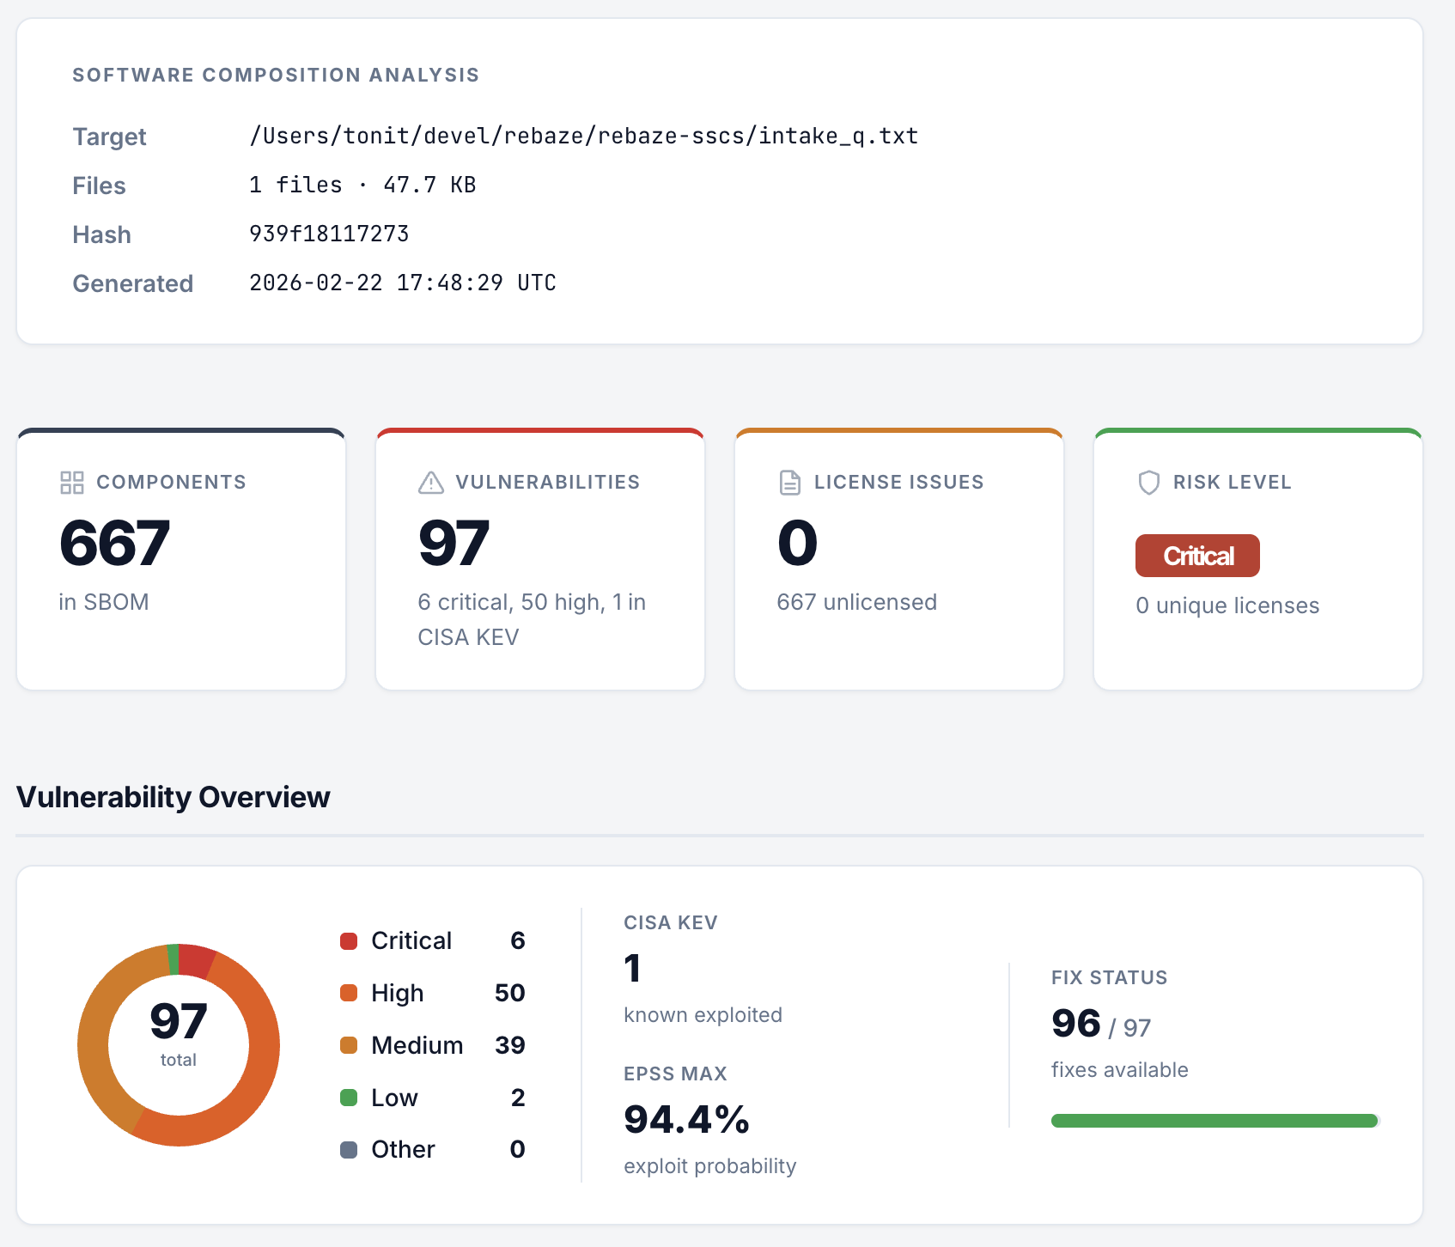Select the orange High legend swatch
1455x1247 pixels.
[349, 994]
